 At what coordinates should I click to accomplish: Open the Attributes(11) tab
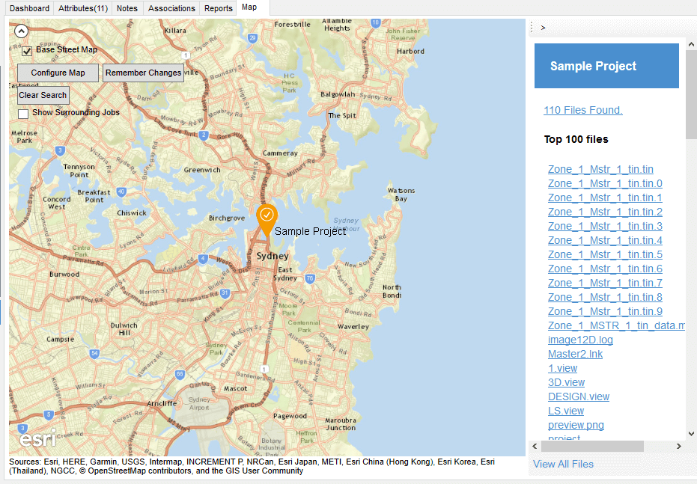coord(83,8)
